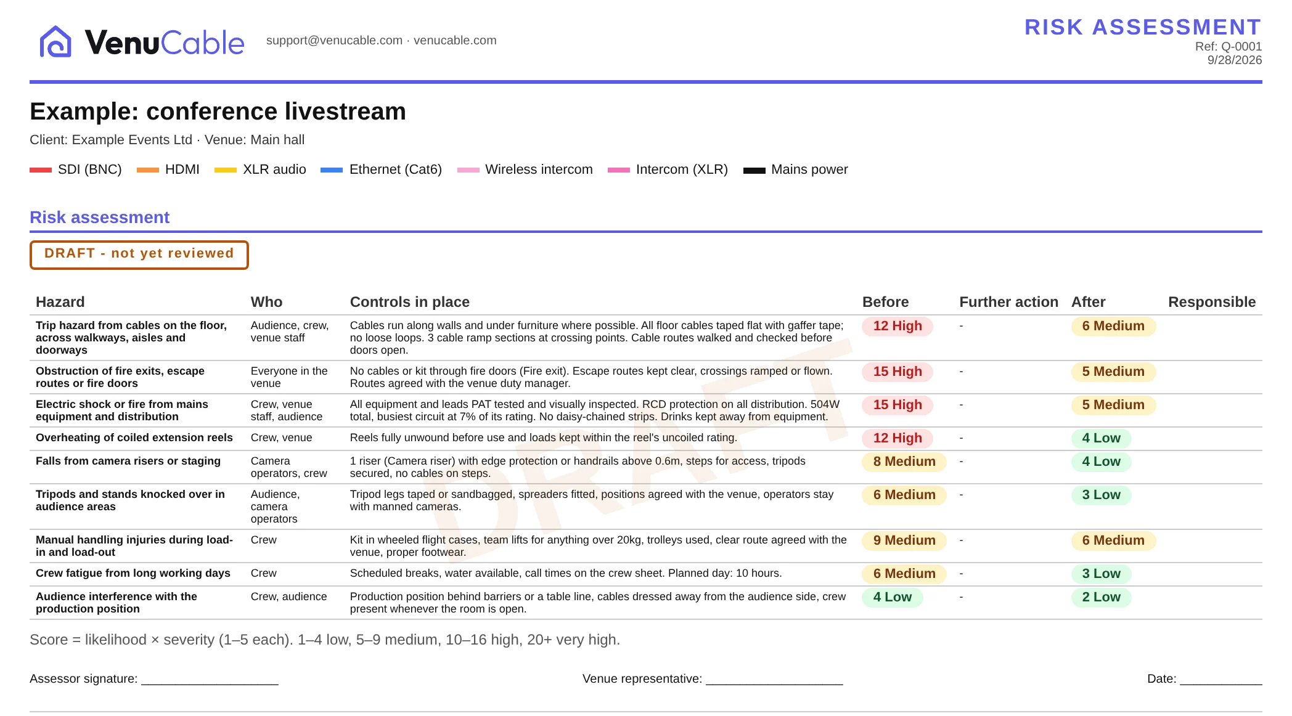Click the Venue representative signature line
This screenshot has height=716, width=1292.
[x=713, y=679]
